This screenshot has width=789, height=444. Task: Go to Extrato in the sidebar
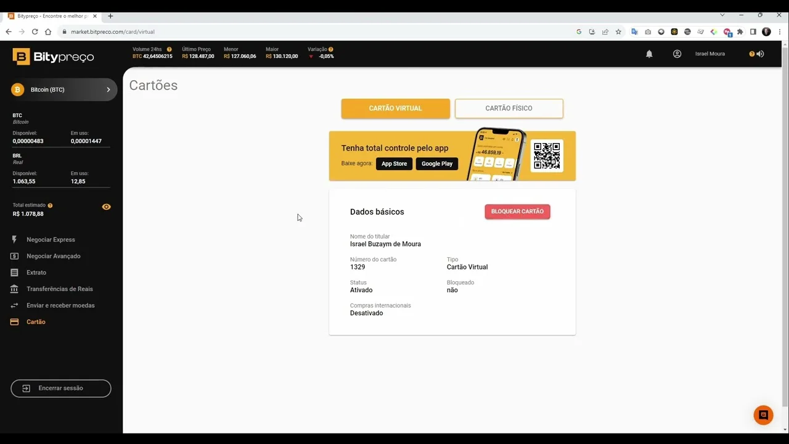click(x=36, y=273)
